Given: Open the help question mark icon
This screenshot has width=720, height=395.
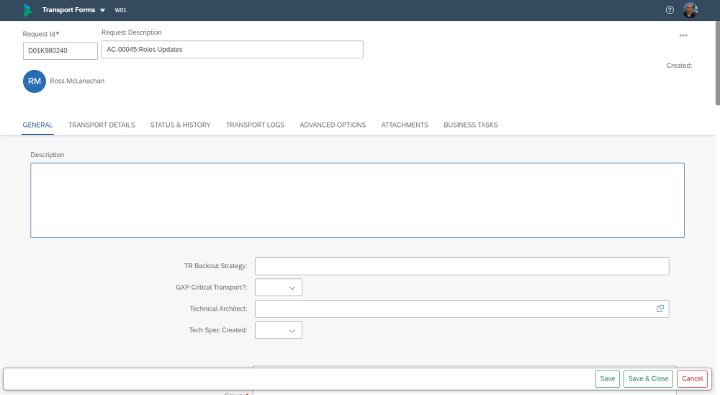Looking at the screenshot, I should click(670, 10).
